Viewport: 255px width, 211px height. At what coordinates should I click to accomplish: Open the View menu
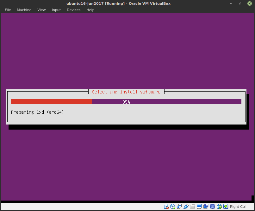tap(41, 10)
